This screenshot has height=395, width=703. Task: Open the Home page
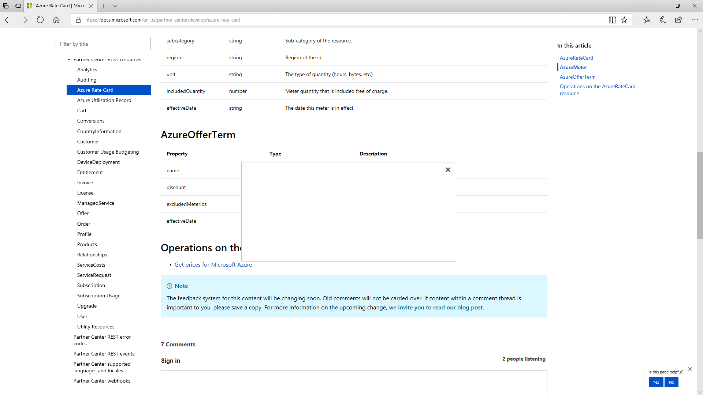(x=56, y=20)
